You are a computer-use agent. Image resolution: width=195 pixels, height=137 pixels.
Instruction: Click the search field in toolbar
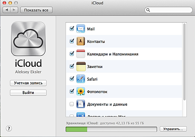[x=169, y=10]
